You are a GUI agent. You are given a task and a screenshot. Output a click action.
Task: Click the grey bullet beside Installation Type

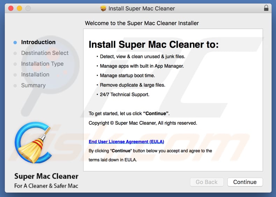pyautogui.click(x=15, y=64)
